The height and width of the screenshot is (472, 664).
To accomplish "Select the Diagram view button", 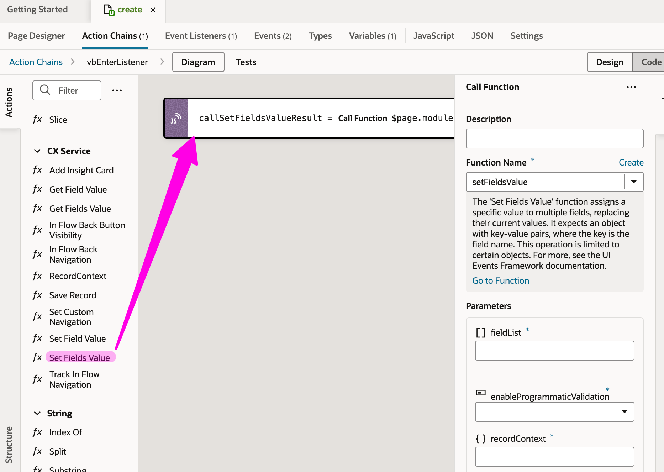I will [198, 62].
